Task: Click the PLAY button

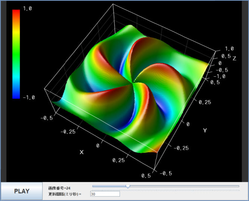Action: 22,191
